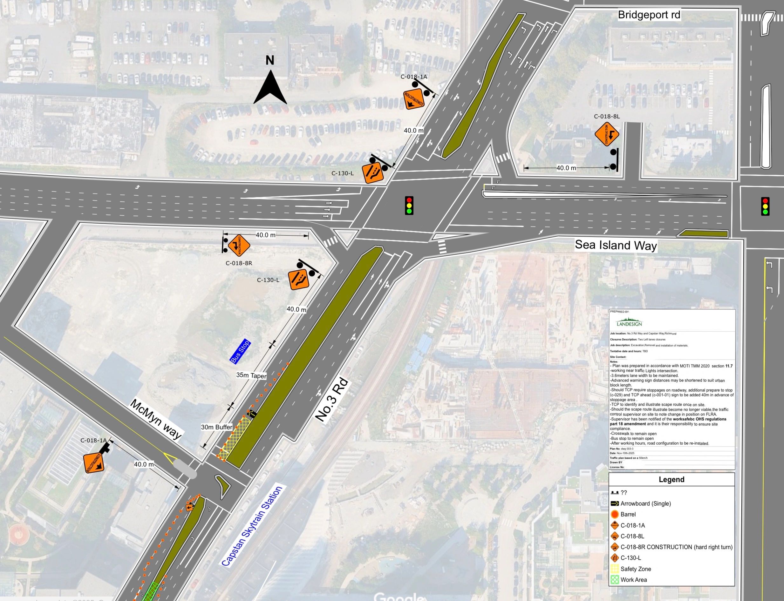Click the traffic light at the right edge
This screenshot has height=601, width=784.
pyautogui.click(x=765, y=206)
